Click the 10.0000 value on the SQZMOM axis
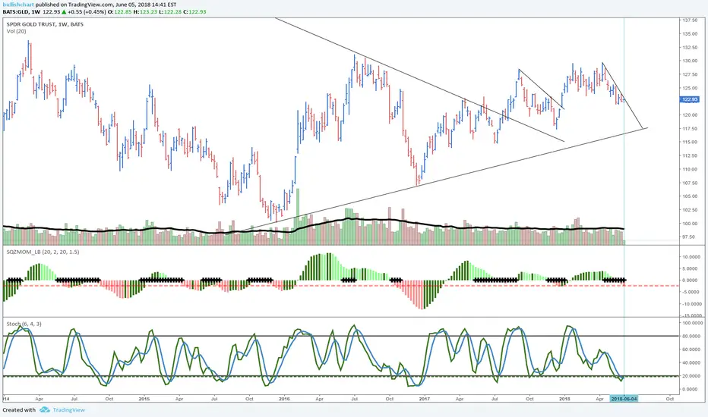The height and width of the screenshot is (417, 708). (691, 257)
